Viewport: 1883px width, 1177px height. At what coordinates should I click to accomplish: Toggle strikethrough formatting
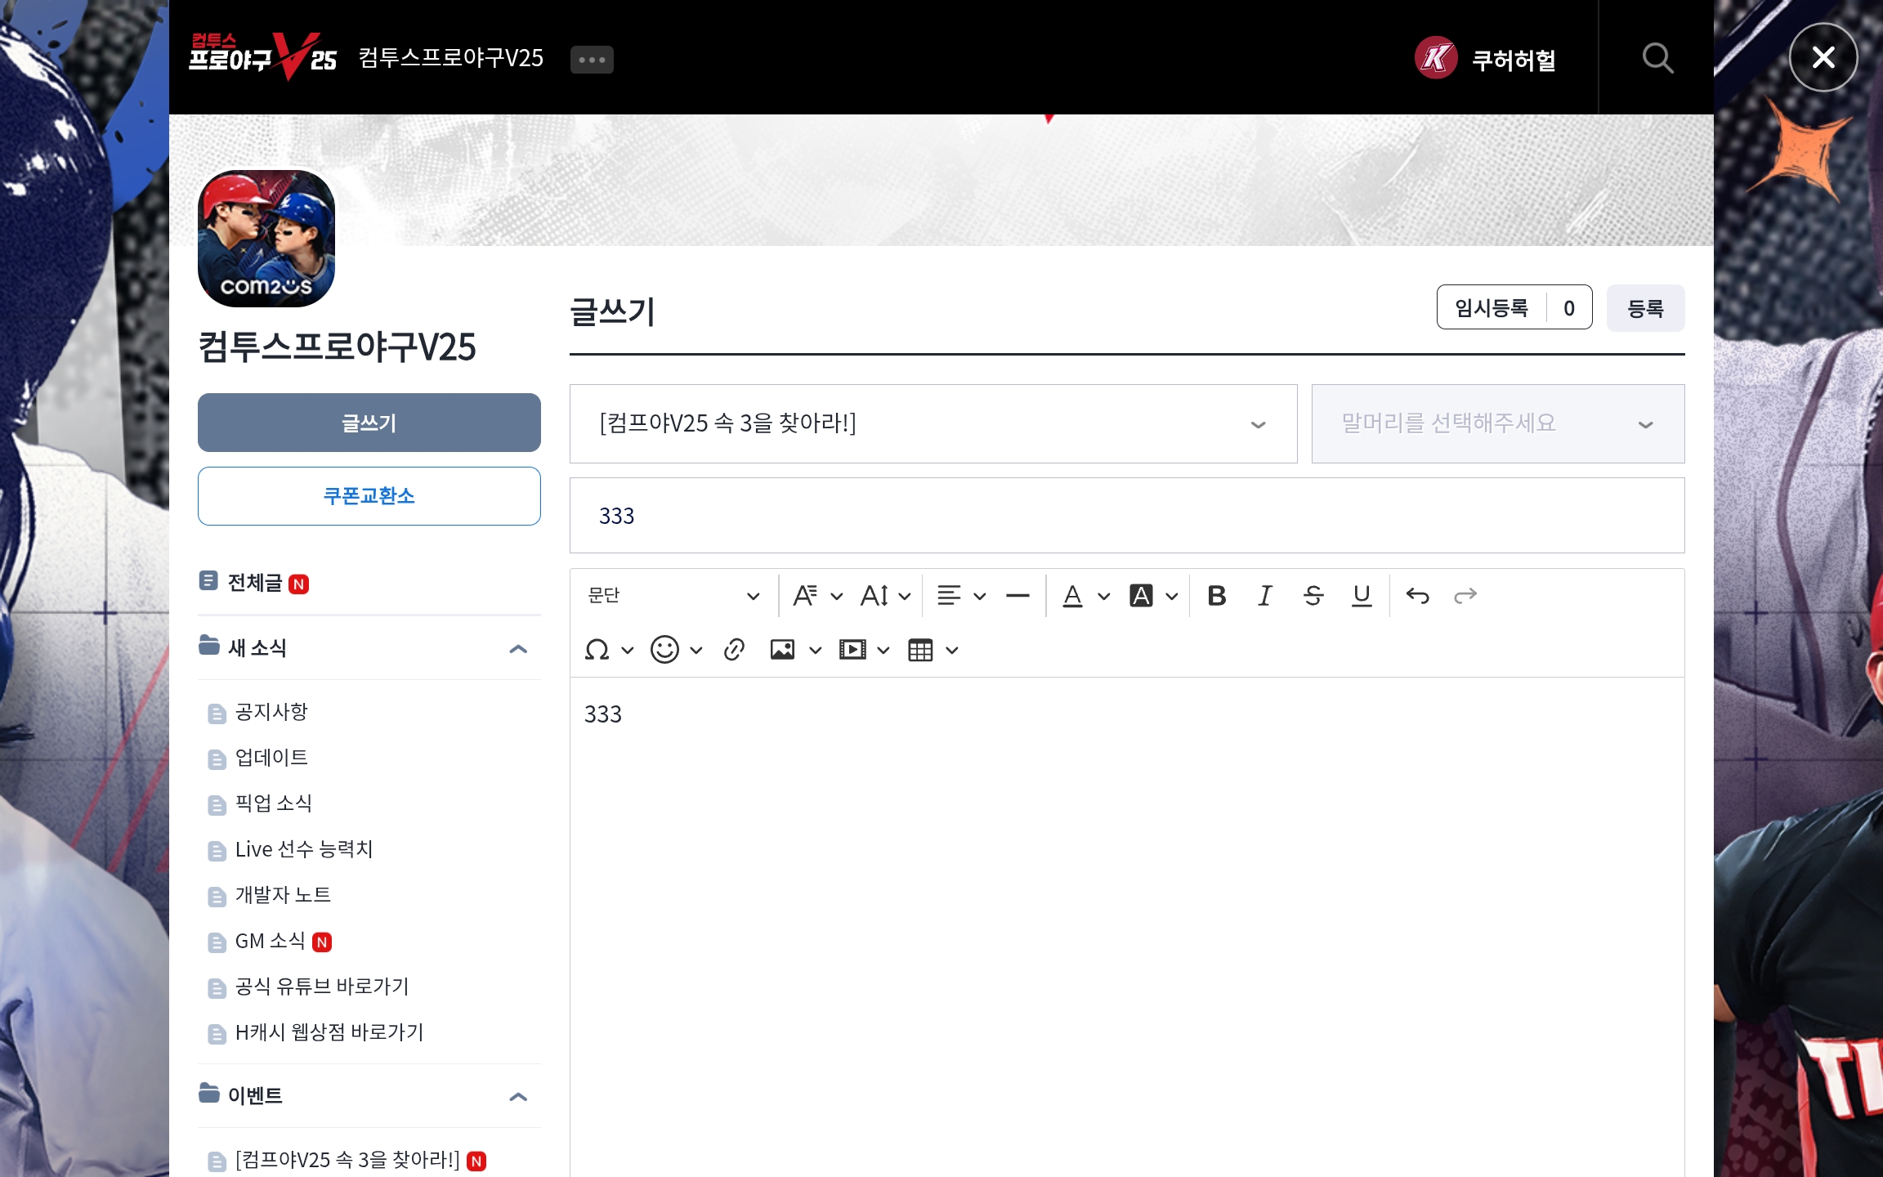coord(1313,596)
